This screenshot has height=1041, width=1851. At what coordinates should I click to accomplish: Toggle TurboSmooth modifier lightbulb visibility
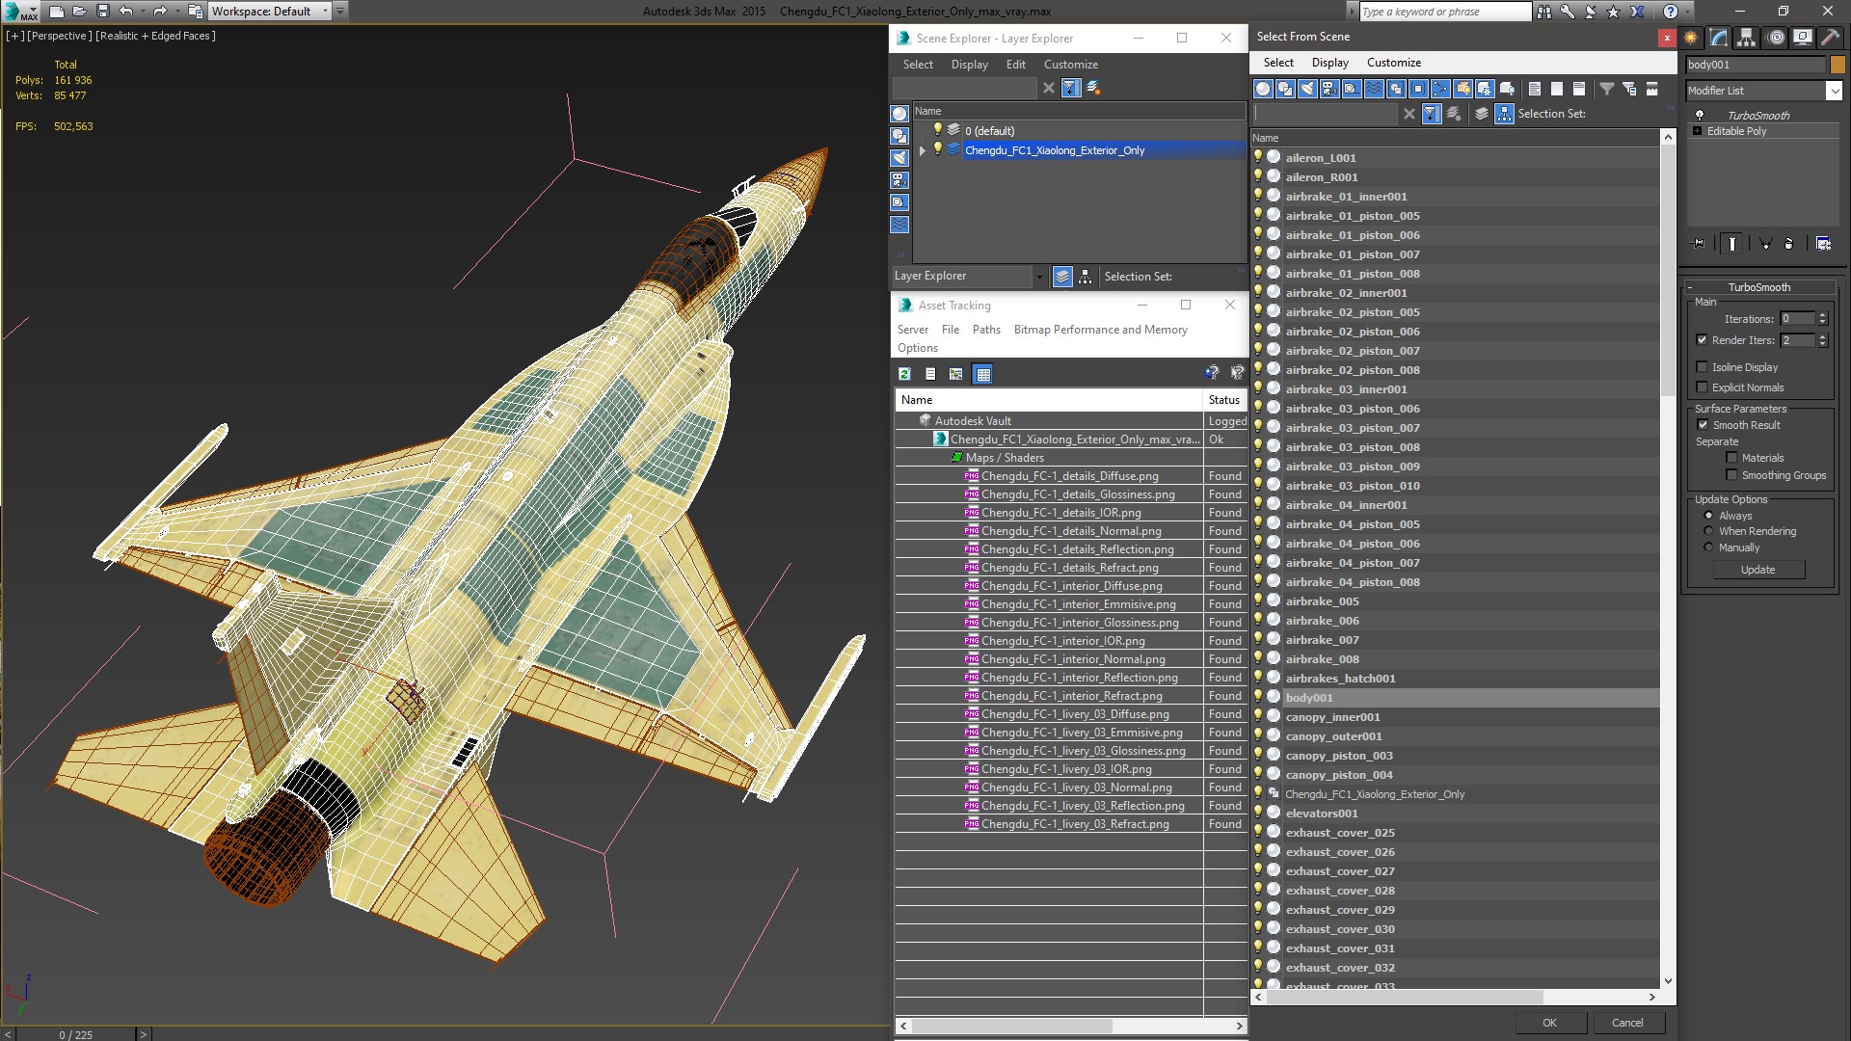tap(1700, 115)
